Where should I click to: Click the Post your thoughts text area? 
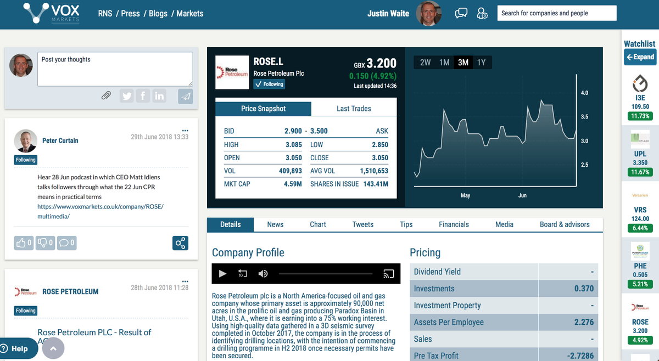pyautogui.click(x=115, y=69)
